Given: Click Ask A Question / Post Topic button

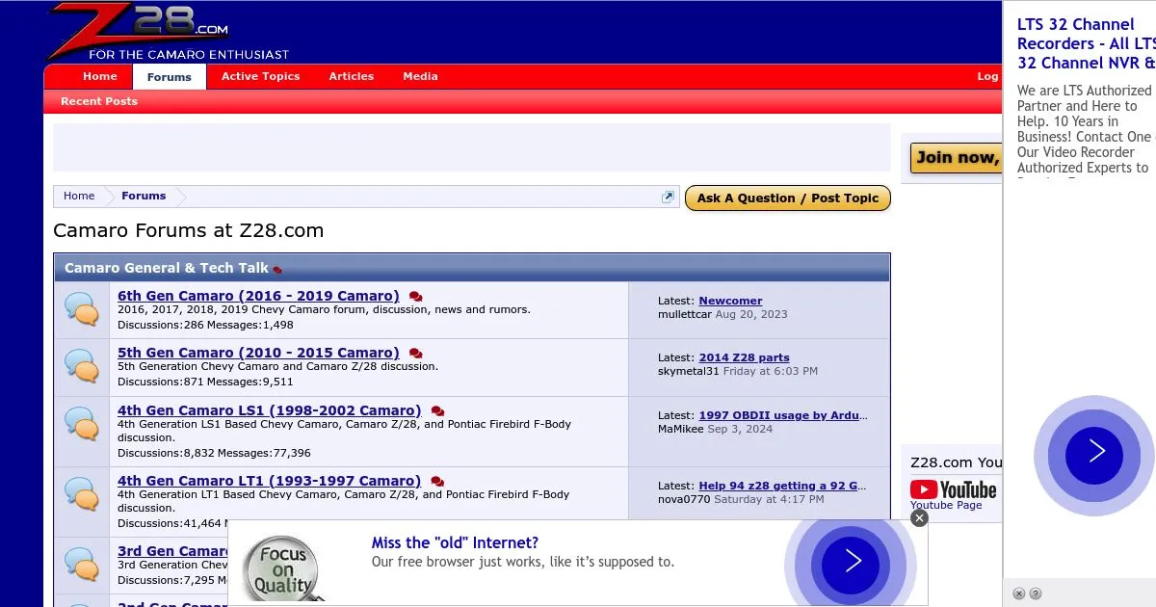Looking at the screenshot, I should click(788, 198).
